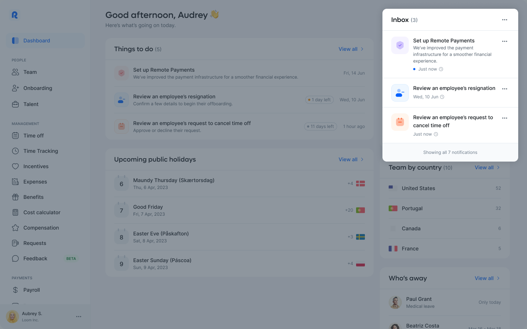The width and height of the screenshot is (527, 329).
Task: Click the Onboarding add-user icon
Action: [x=15, y=88]
